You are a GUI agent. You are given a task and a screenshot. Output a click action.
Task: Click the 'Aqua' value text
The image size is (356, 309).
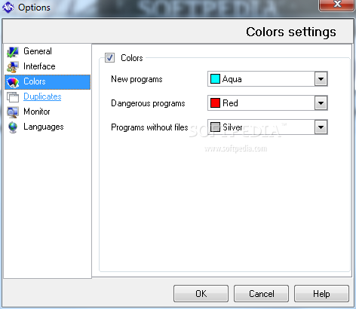[232, 79]
